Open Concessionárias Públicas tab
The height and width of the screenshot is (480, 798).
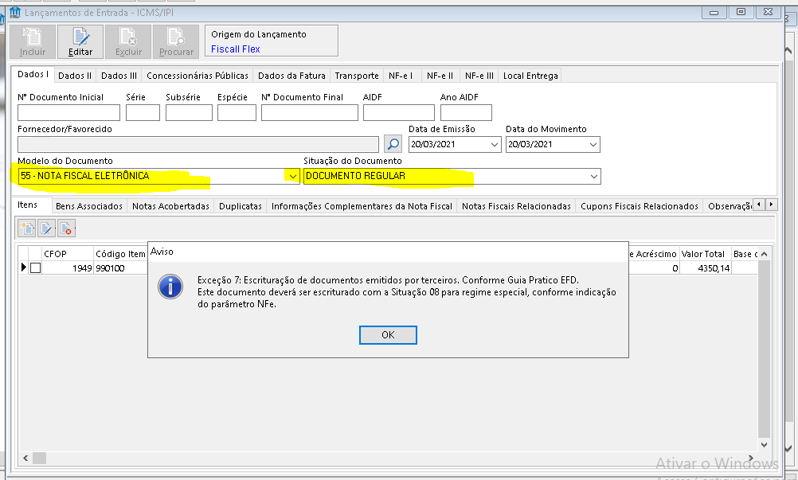(x=198, y=76)
